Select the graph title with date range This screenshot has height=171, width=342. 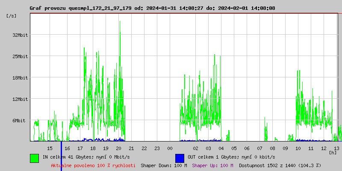pyautogui.click(x=152, y=8)
